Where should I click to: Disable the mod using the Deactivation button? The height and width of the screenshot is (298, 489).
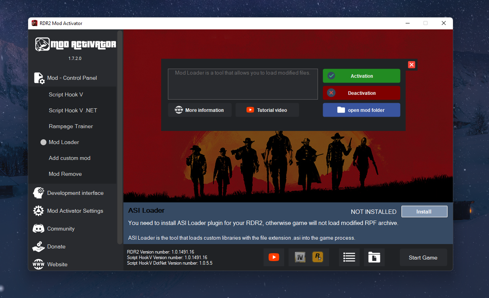pyautogui.click(x=361, y=92)
